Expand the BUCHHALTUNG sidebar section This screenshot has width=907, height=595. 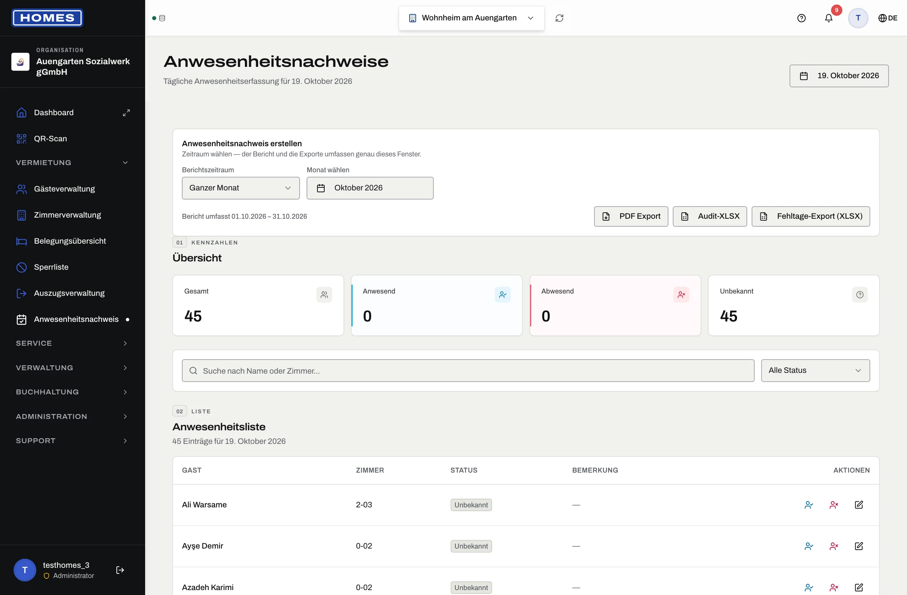[73, 392]
